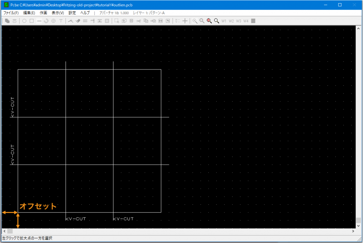Click the crosshair plus cursor icon
The height and width of the screenshot is (243, 363).
tap(185, 21)
